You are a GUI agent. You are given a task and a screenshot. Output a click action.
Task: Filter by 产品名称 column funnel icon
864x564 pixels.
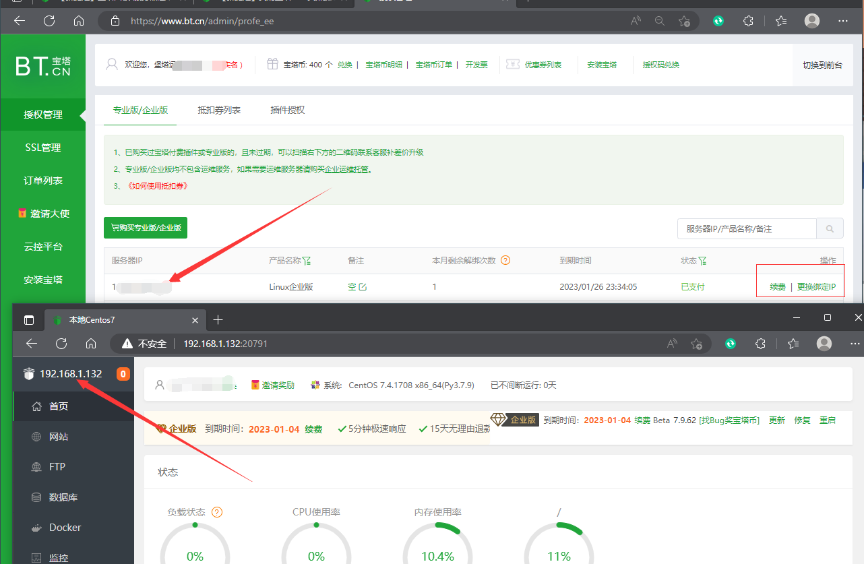307,260
